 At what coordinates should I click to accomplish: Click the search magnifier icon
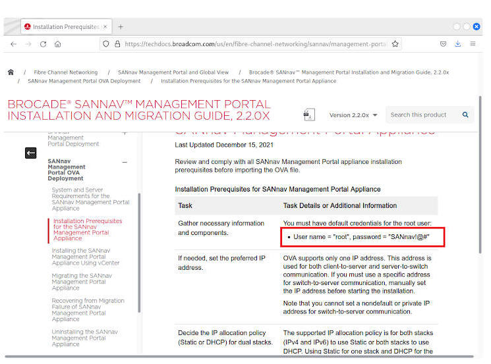click(x=465, y=115)
